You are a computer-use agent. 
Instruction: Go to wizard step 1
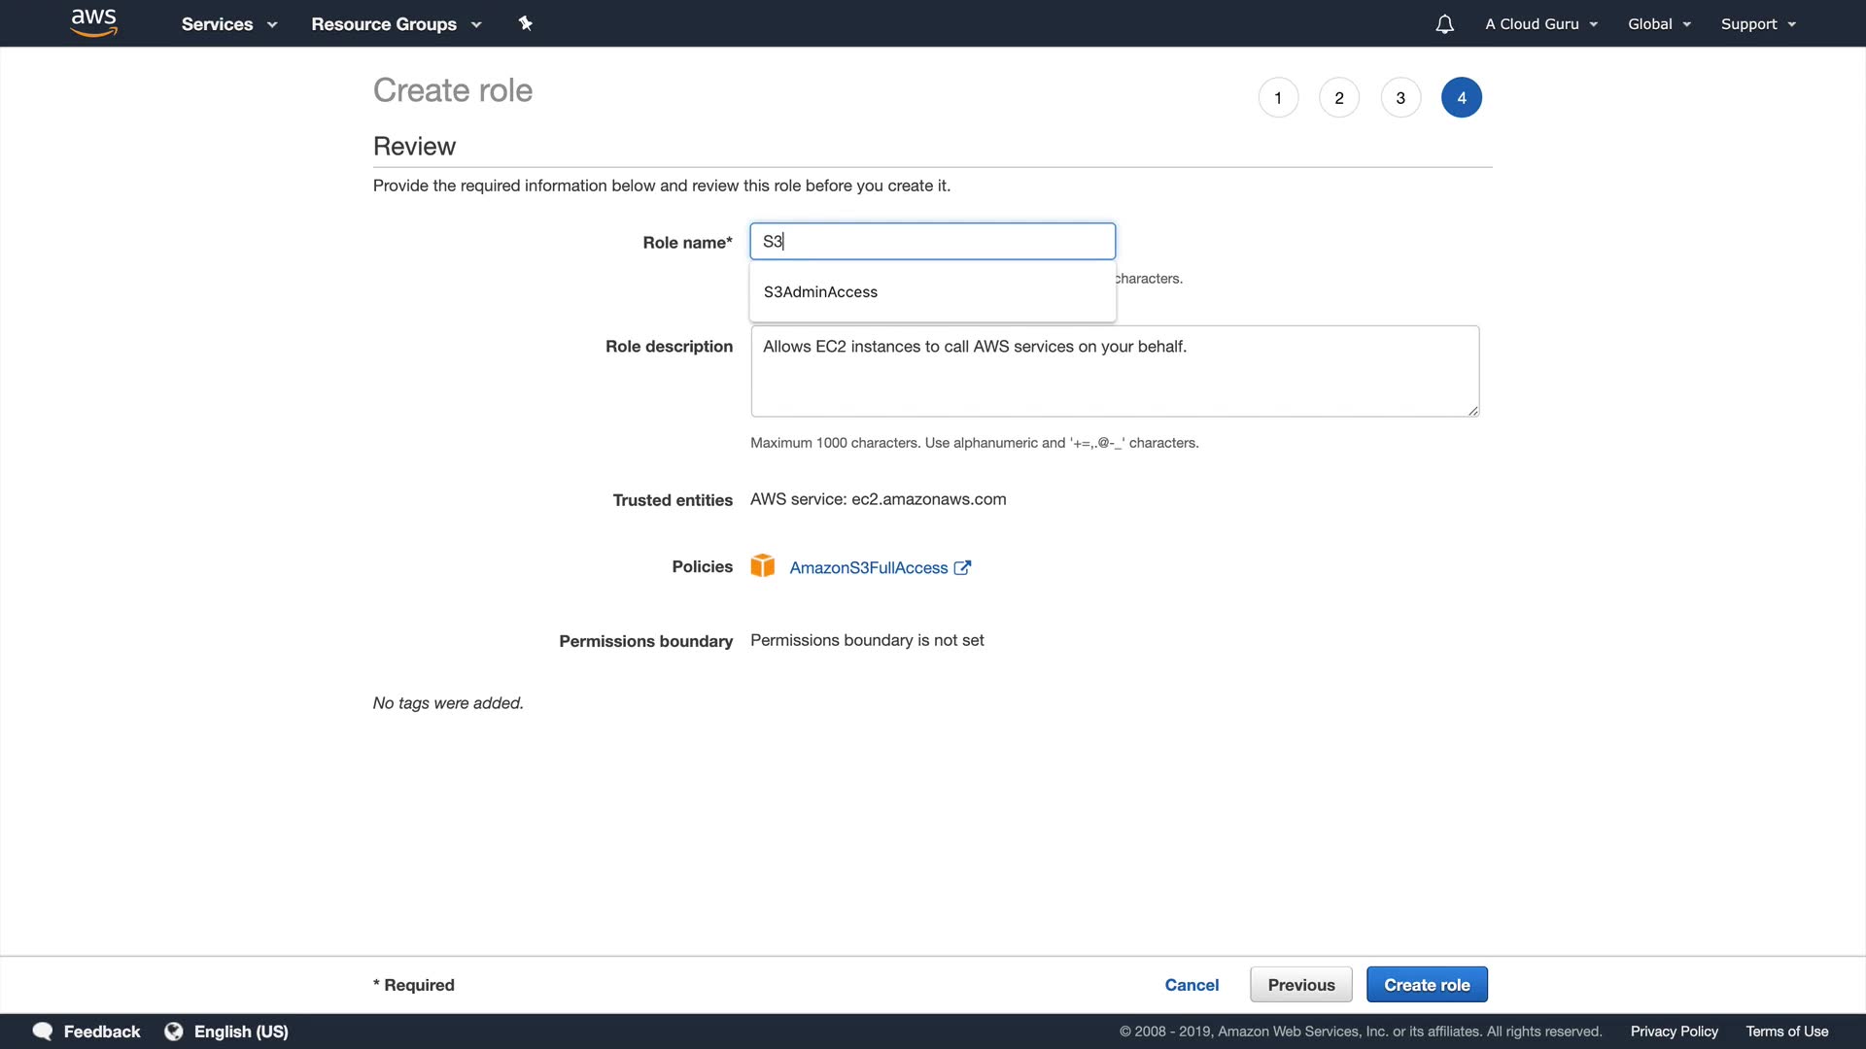pos(1278,98)
